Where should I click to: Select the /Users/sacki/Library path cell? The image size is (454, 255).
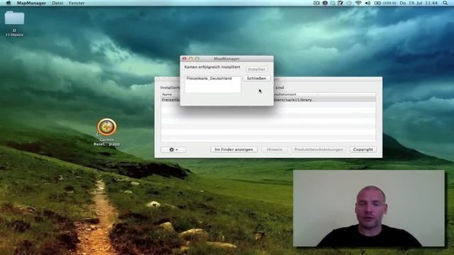tap(294, 100)
